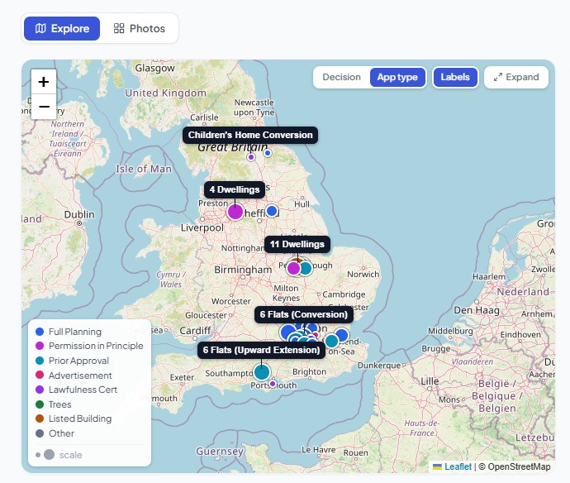Click the Trees legend text
570x483 pixels.
click(x=60, y=404)
